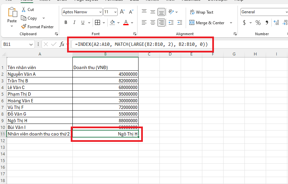Select the Doanh thu (VNĐ) header cell
The image size is (288, 184).
105,64
